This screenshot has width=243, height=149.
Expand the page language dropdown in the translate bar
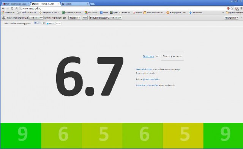36,18
